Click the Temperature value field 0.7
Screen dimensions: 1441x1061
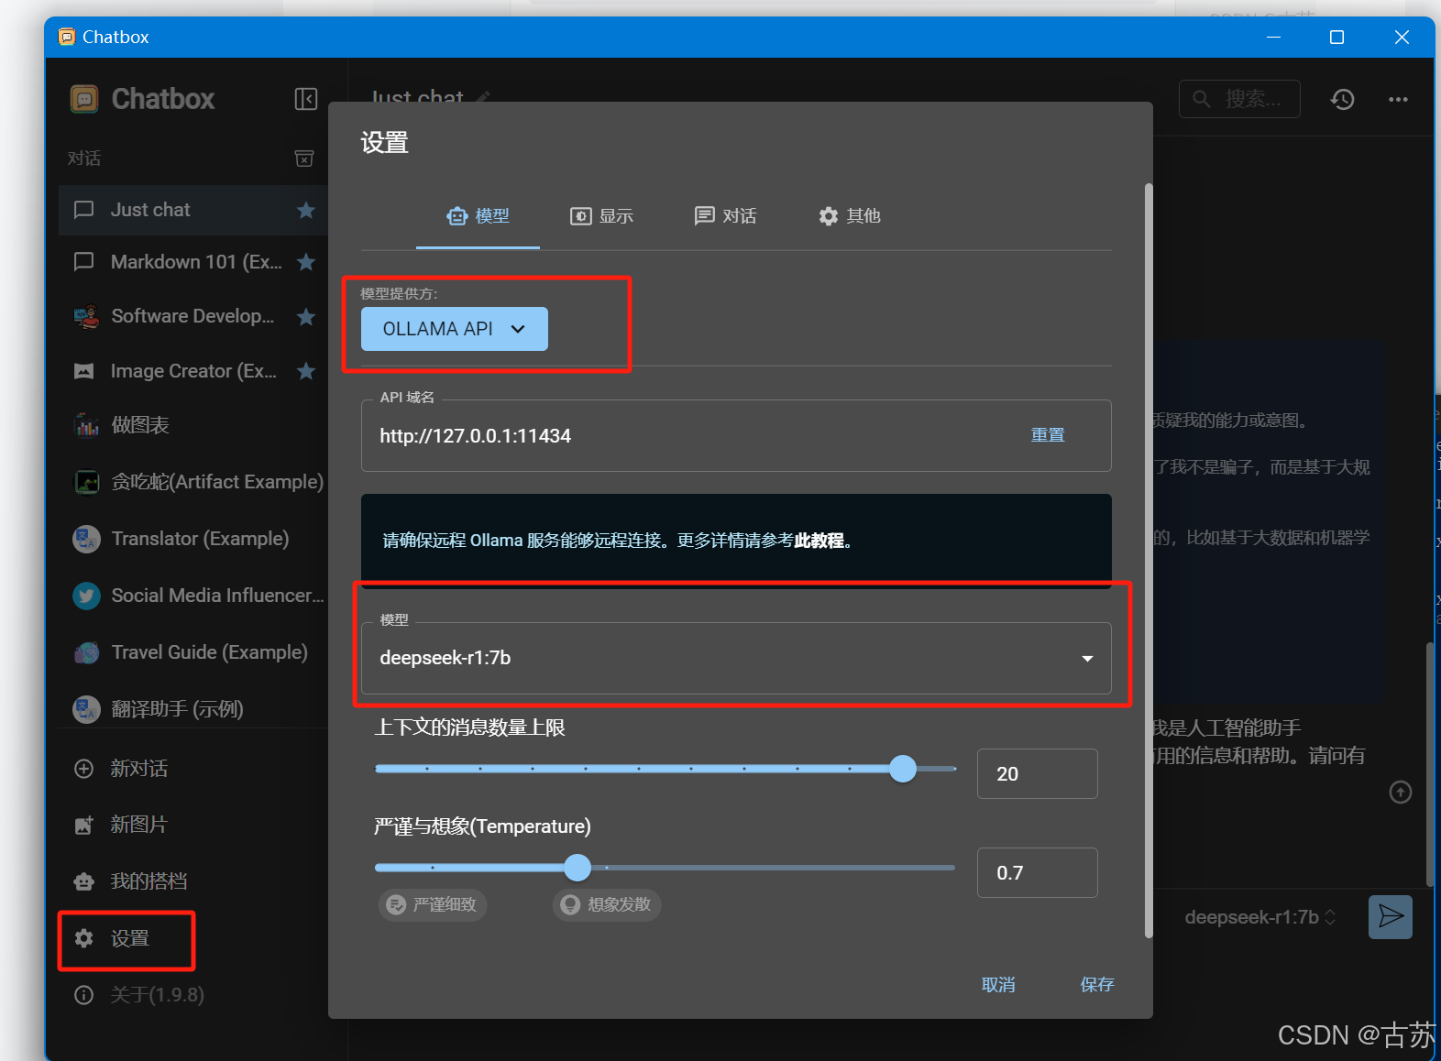[x=1037, y=873]
